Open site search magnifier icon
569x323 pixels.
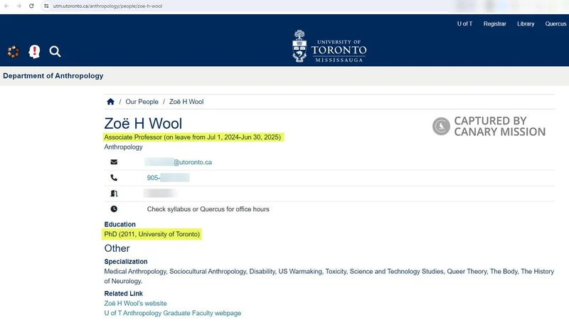click(x=55, y=51)
